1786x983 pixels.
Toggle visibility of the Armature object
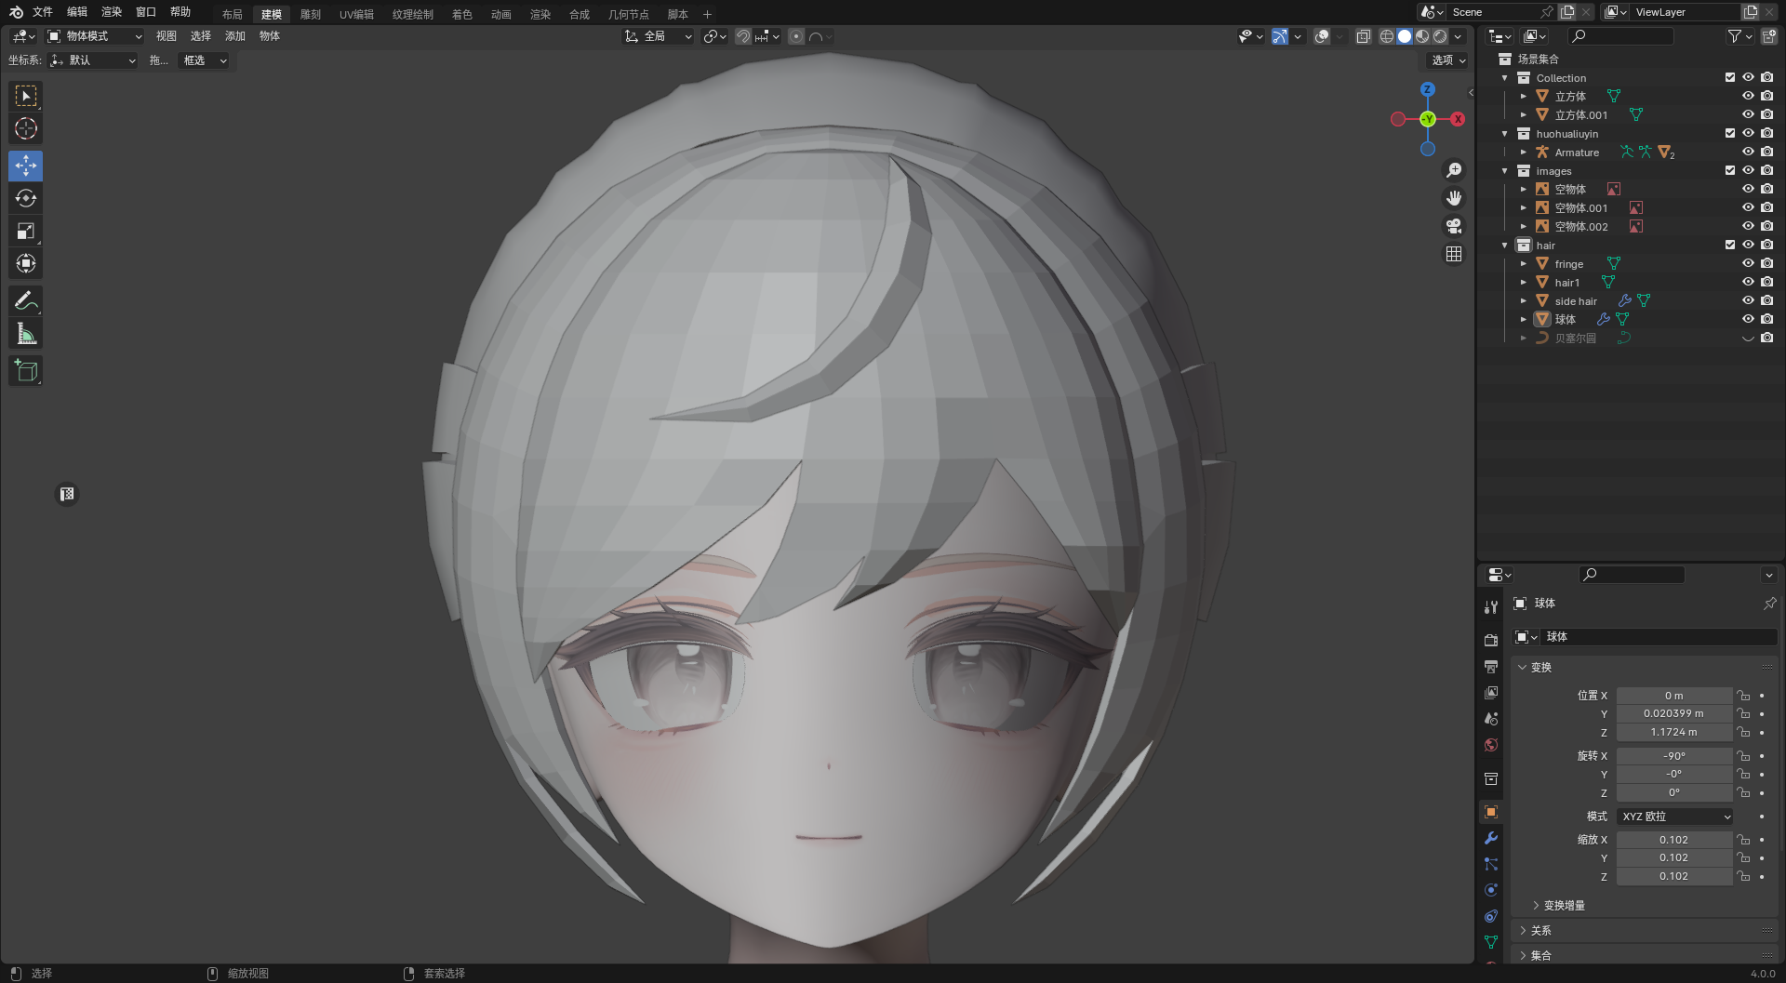coord(1748,153)
